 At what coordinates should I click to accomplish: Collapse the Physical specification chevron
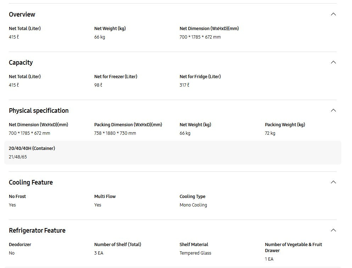point(333,110)
